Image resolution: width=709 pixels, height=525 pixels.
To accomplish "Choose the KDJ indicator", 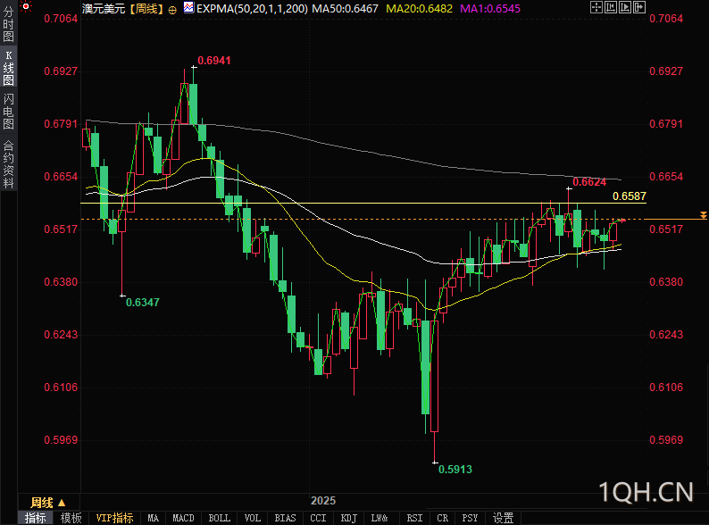I will pos(348,518).
